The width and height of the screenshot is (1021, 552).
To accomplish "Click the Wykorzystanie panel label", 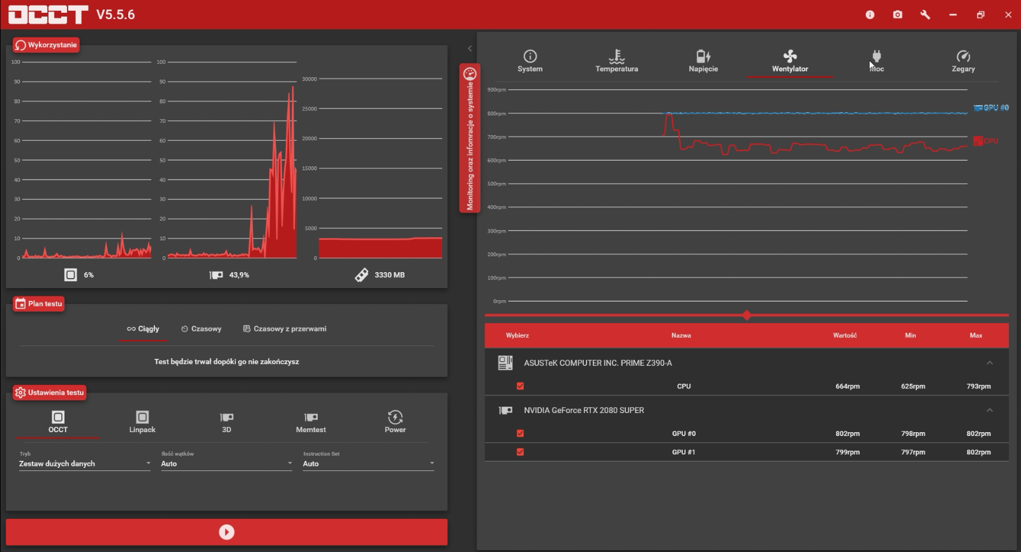I will click(x=46, y=45).
